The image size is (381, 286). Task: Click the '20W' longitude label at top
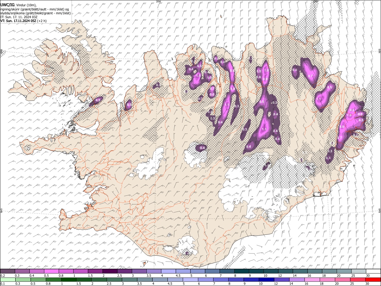pyautogui.click(x=158, y=1)
